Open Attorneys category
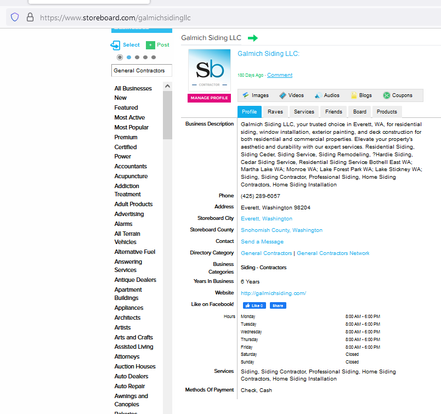Viewport: 441px width, 414px height. coord(127,356)
